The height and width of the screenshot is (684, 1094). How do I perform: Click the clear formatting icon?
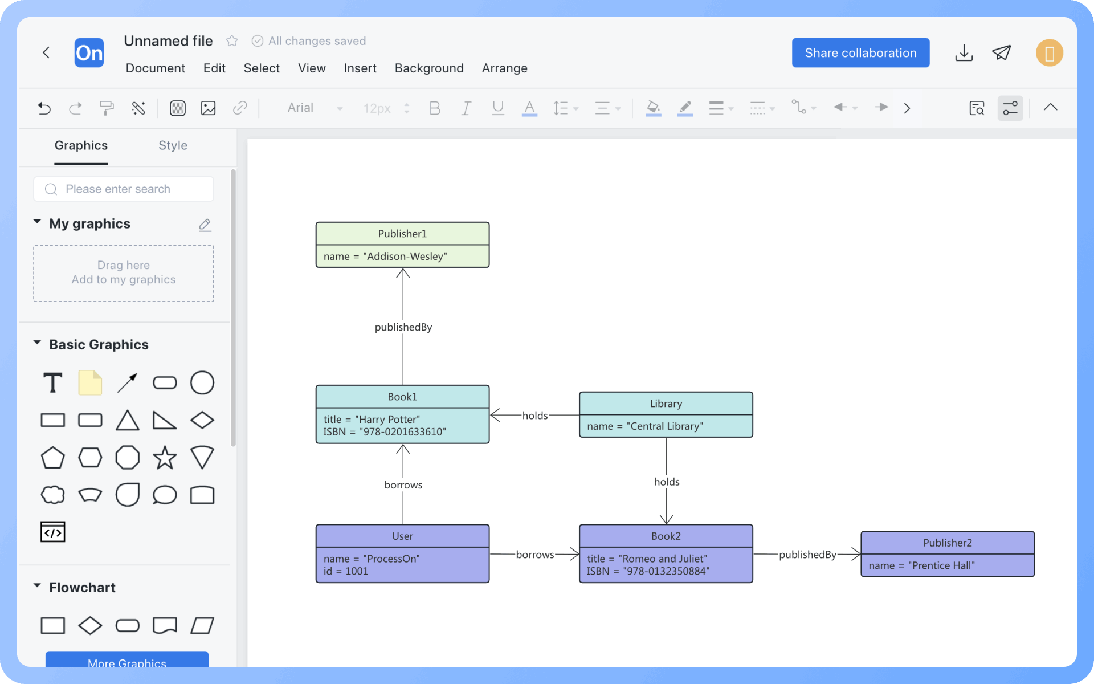click(x=138, y=108)
